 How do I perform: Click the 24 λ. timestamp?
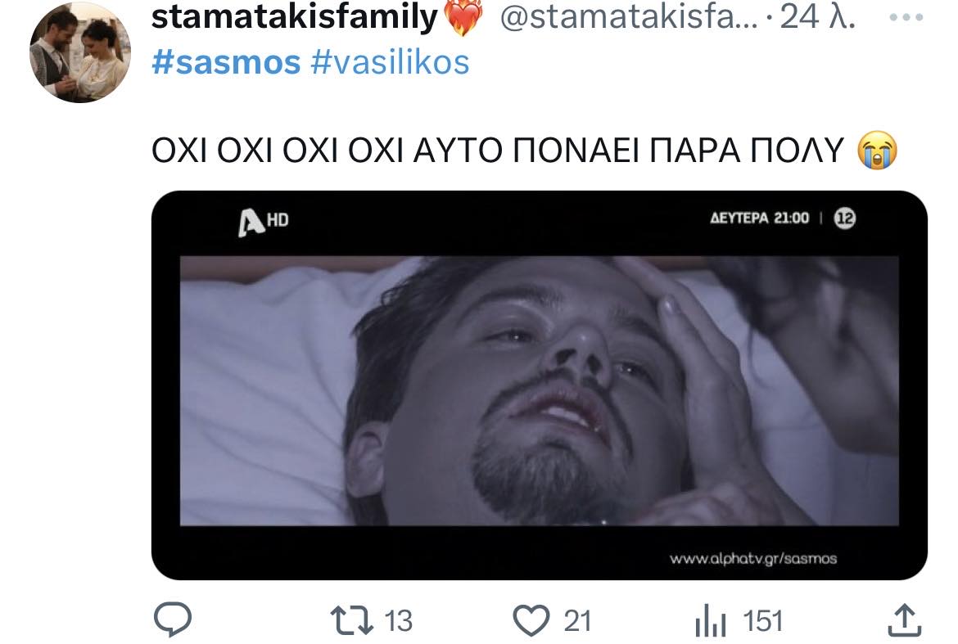click(818, 20)
